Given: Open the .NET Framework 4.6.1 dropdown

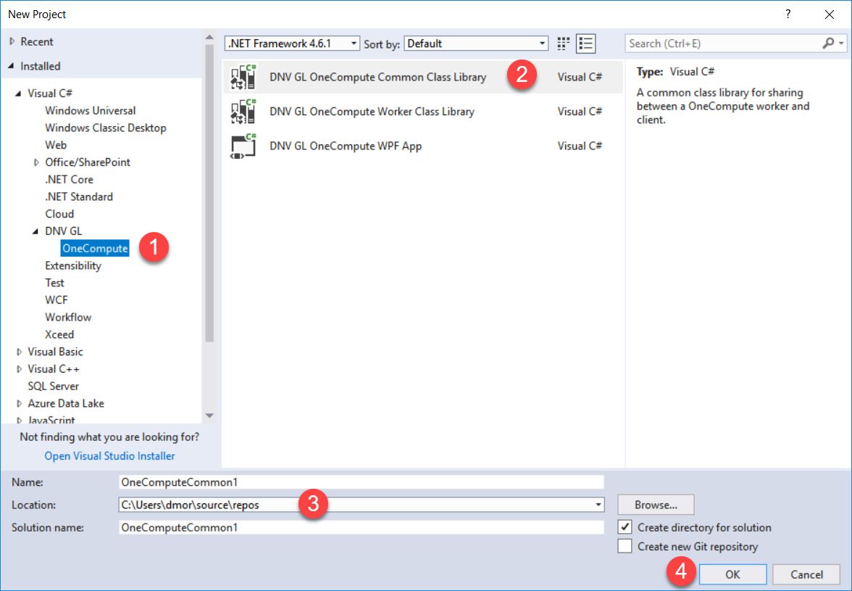Looking at the screenshot, I should pos(354,43).
